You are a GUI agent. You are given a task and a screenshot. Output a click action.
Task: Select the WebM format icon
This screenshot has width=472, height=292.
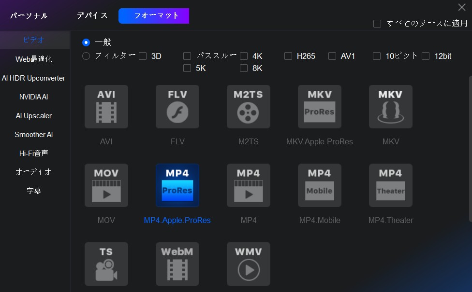(177, 264)
